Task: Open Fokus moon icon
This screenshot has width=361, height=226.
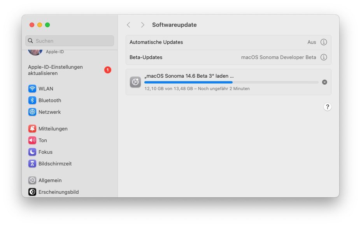Action: point(32,152)
